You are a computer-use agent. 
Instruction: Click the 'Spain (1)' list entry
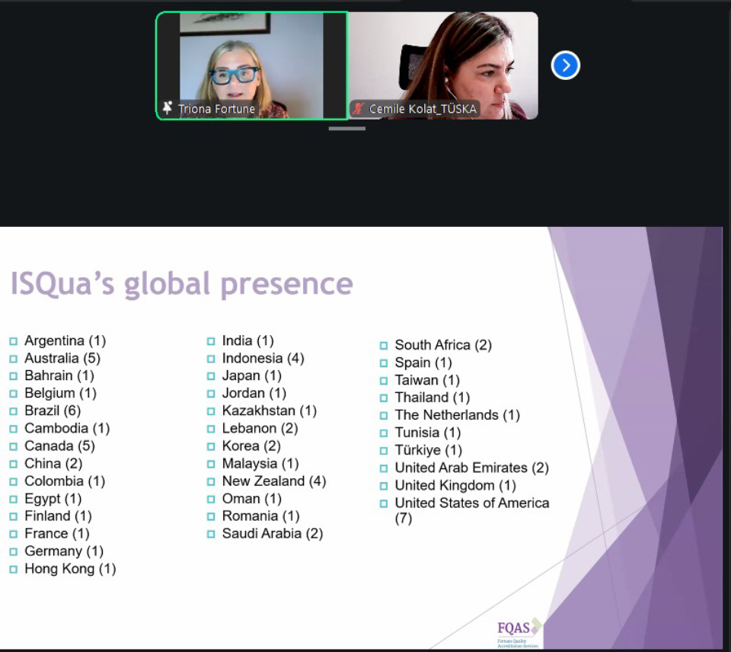[423, 363]
